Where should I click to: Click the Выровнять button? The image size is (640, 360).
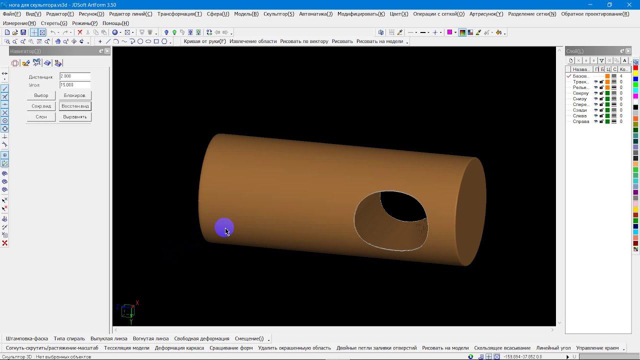pyautogui.click(x=75, y=116)
